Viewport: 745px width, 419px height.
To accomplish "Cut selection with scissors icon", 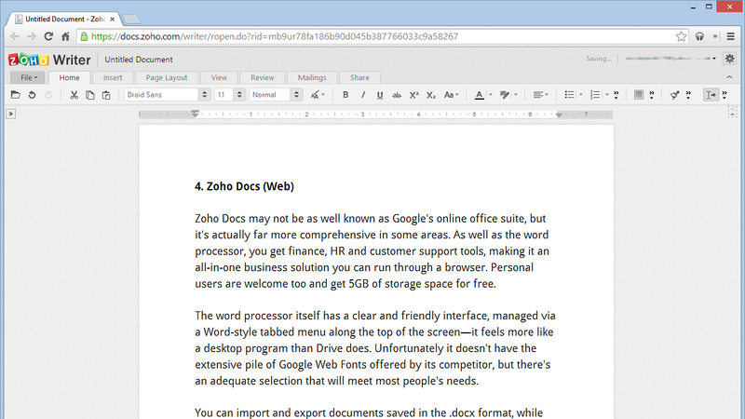I will (x=74, y=95).
